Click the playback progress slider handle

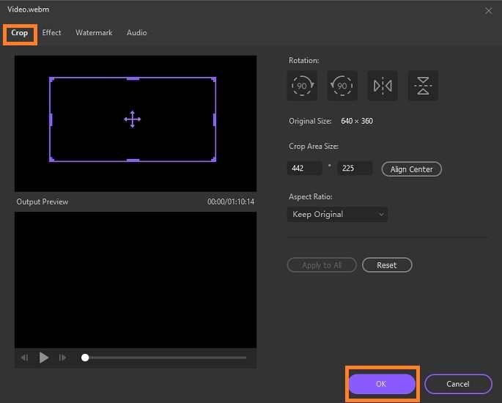pyautogui.click(x=85, y=358)
